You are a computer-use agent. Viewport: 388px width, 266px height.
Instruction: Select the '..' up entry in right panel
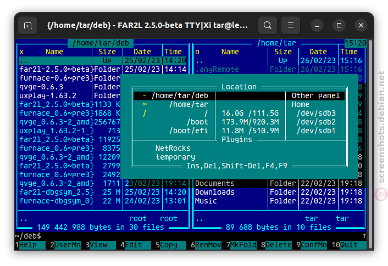pyautogui.click(x=279, y=60)
